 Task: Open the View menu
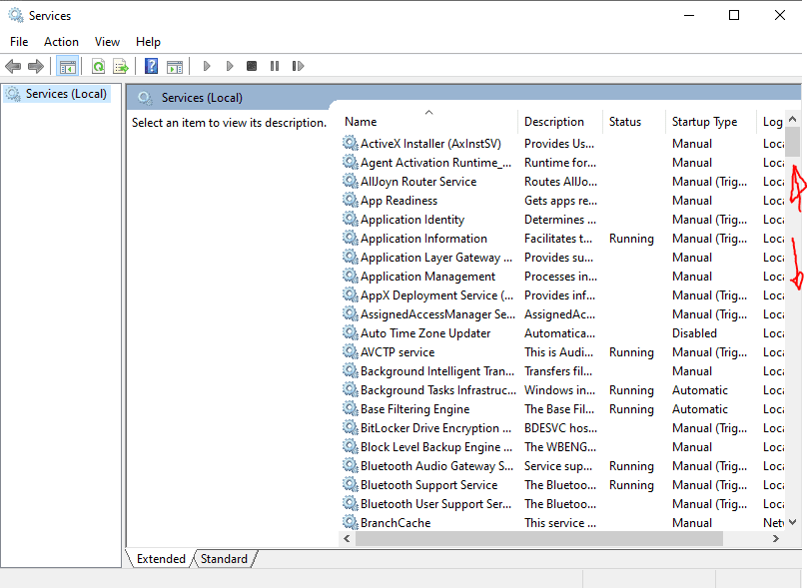pos(107,42)
